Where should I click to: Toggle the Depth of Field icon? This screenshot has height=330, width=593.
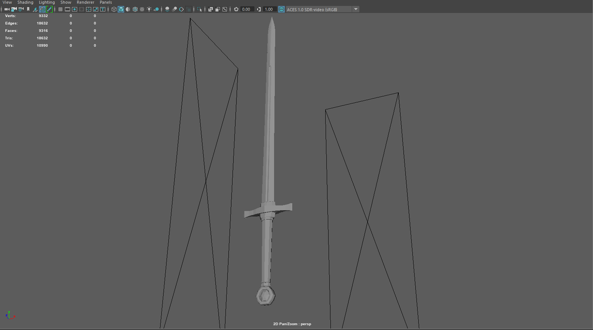pyautogui.click(x=188, y=9)
